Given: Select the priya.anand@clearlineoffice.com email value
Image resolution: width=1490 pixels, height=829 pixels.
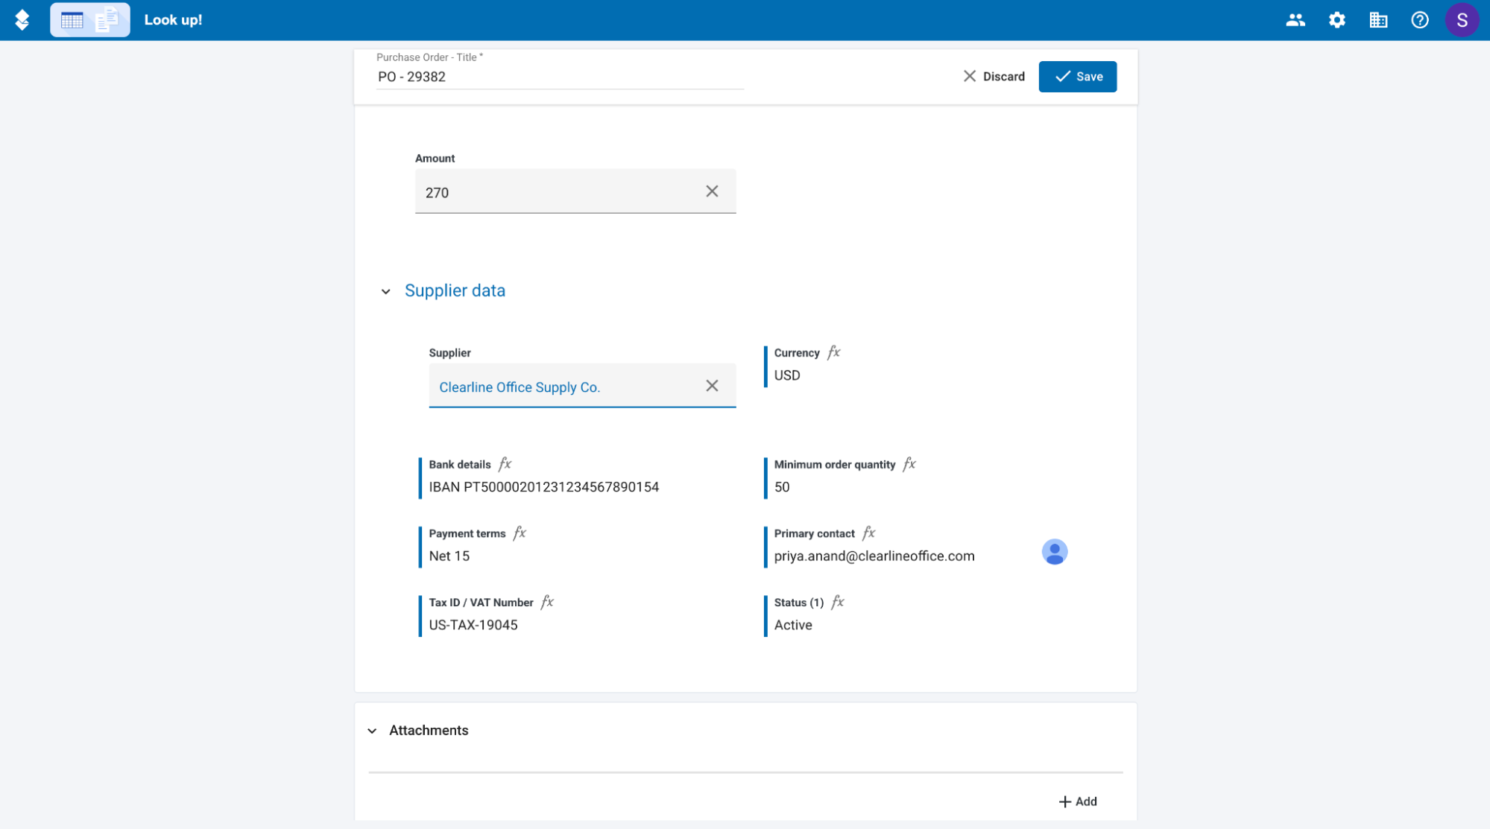Looking at the screenshot, I should click(x=874, y=556).
